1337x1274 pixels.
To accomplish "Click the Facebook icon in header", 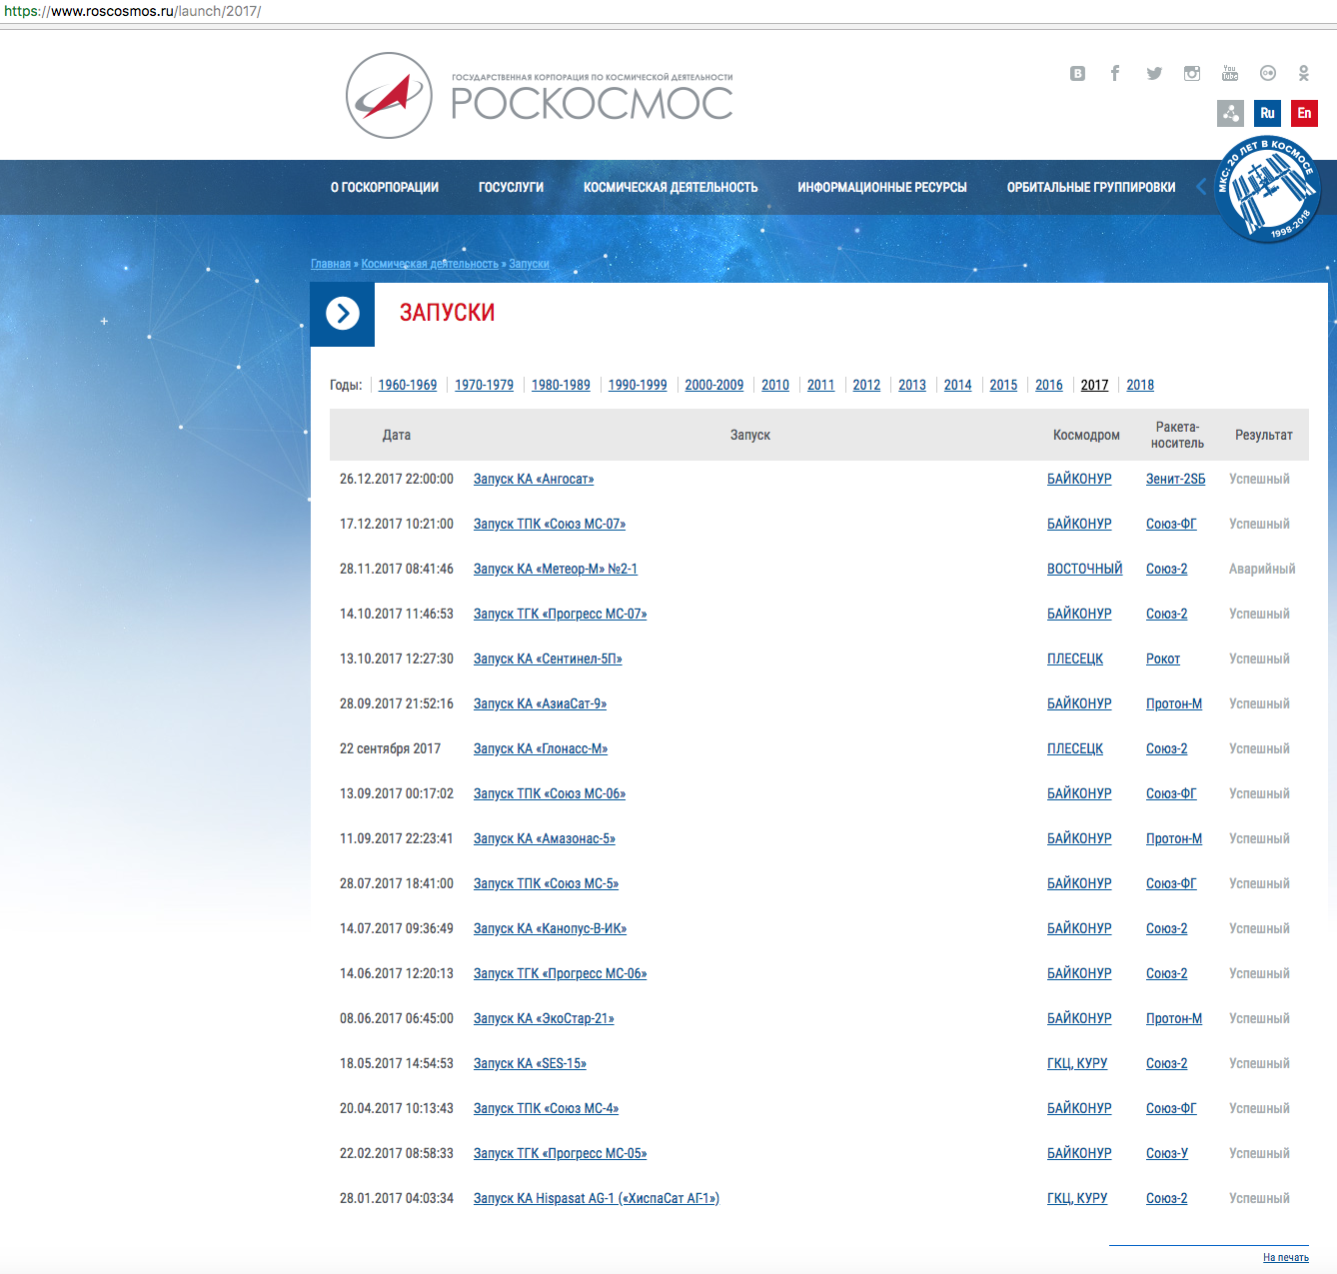I will click(1115, 73).
